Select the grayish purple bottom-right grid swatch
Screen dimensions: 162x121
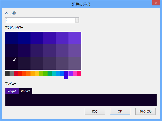tap(75, 63)
